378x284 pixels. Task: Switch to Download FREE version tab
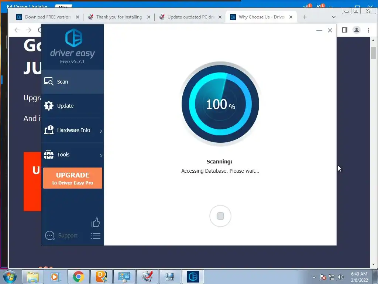[x=47, y=17]
